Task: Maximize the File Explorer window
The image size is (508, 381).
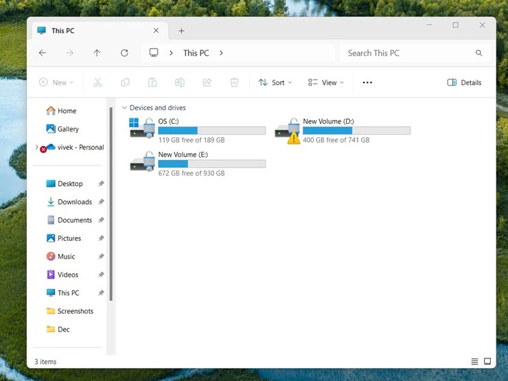Action: click(456, 25)
